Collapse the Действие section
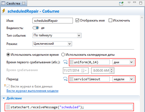 tap(4, 98)
